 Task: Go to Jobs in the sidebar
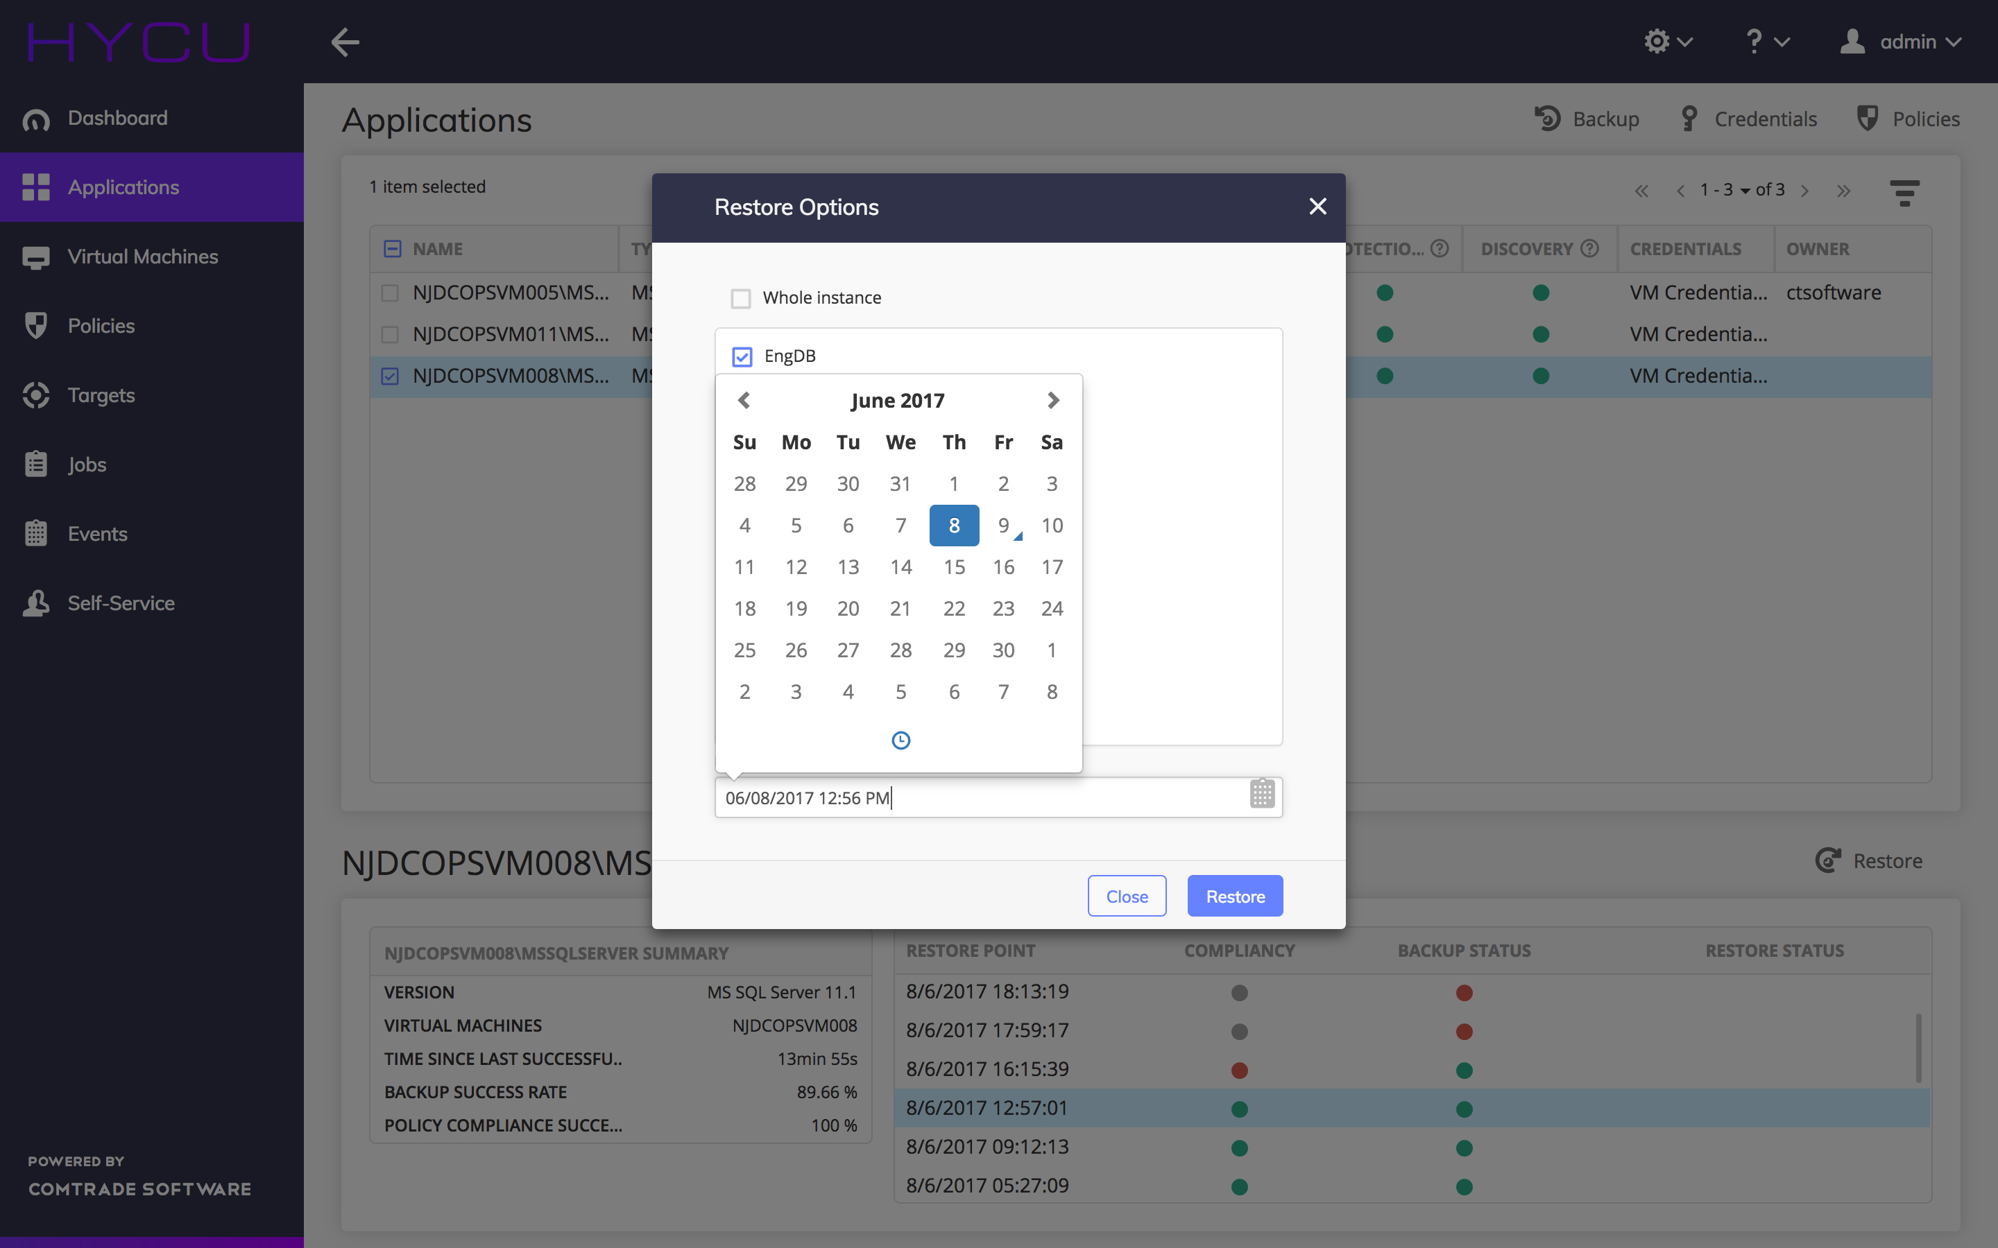pyautogui.click(x=87, y=465)
